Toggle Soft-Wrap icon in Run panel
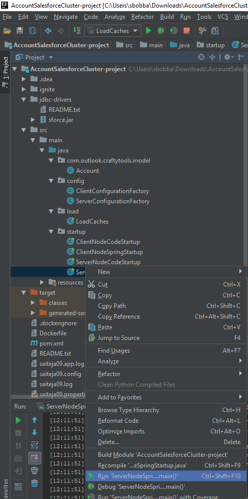Image resolution: width=248 pixels, height=499 pixels. (34, 445)
